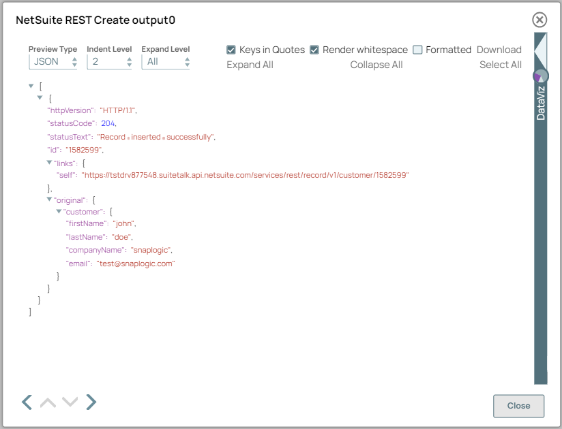Image resolution: width=562 pixels, height=429 pixels.
Task: Click the previous output navigation arrow
Action: [x=27, y=402]
